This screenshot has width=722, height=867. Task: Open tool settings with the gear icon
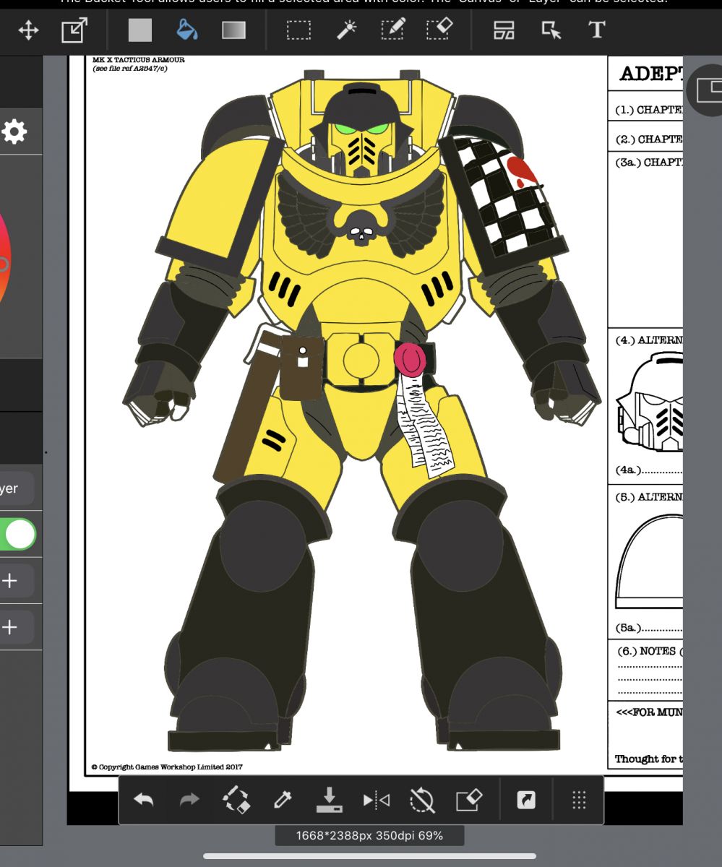click(x=14, y=132)
